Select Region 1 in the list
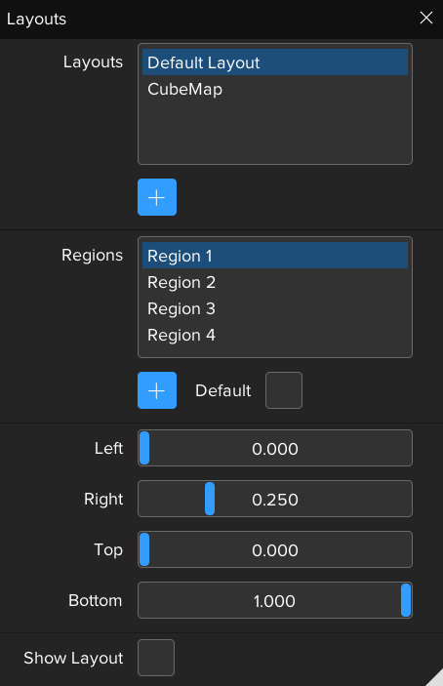 tap(275, 256)
